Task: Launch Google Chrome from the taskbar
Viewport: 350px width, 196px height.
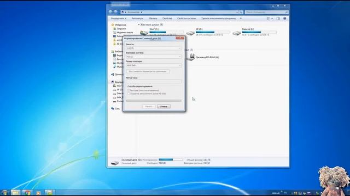Action: 27,193
